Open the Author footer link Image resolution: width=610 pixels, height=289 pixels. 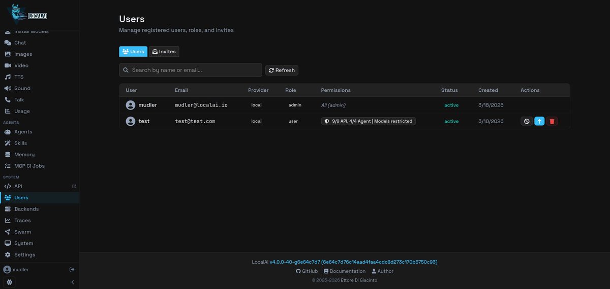pos(382,271)
